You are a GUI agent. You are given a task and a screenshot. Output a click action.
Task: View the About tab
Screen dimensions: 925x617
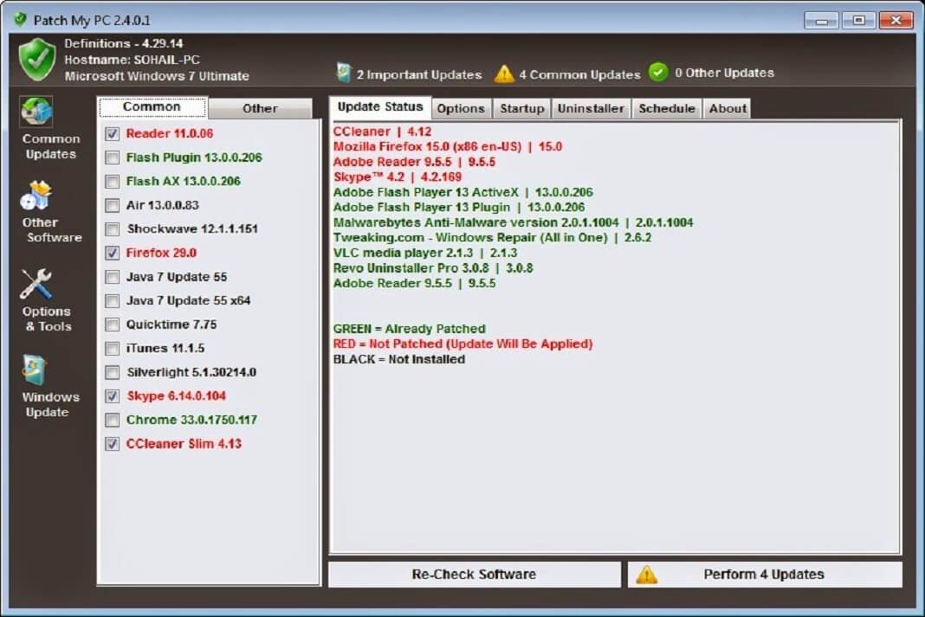727,108
